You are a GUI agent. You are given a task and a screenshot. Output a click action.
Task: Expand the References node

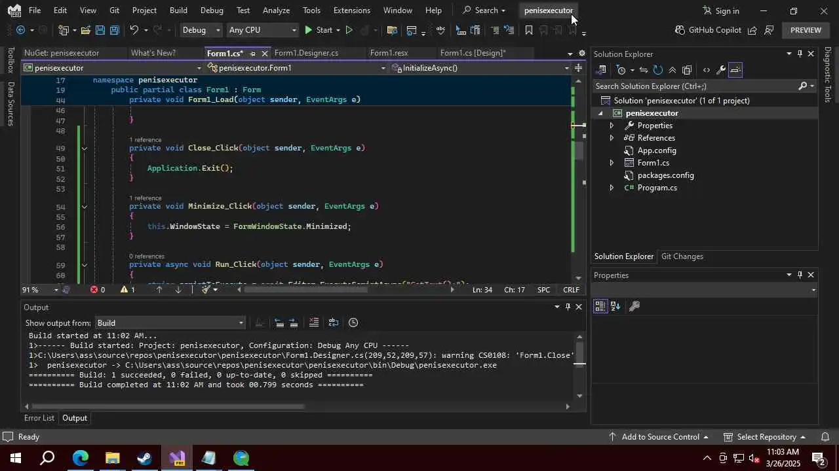(612, 138)
